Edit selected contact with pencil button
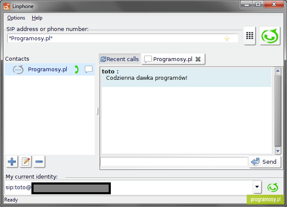The width and height of the screenshot is (287, 207). pyautogui.click(x=25, y=162)
